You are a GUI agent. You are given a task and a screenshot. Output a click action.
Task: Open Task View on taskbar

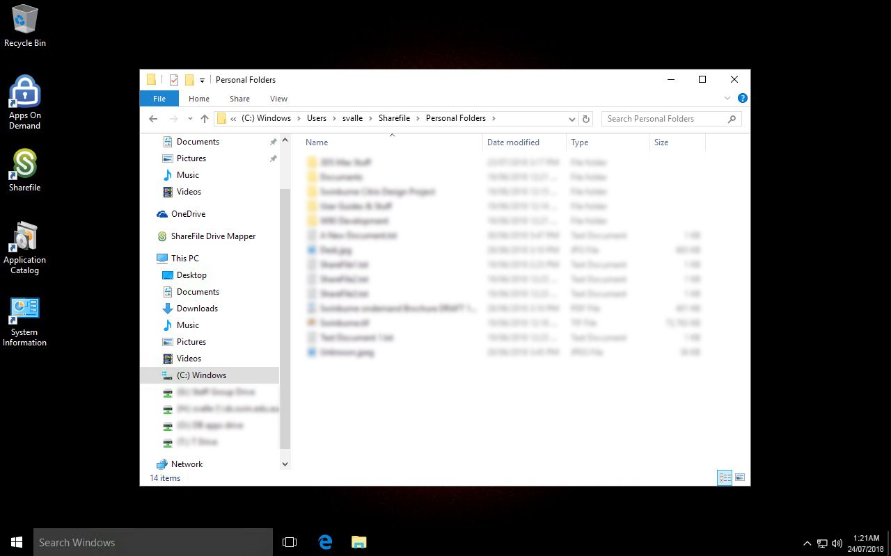pos(290,542)
